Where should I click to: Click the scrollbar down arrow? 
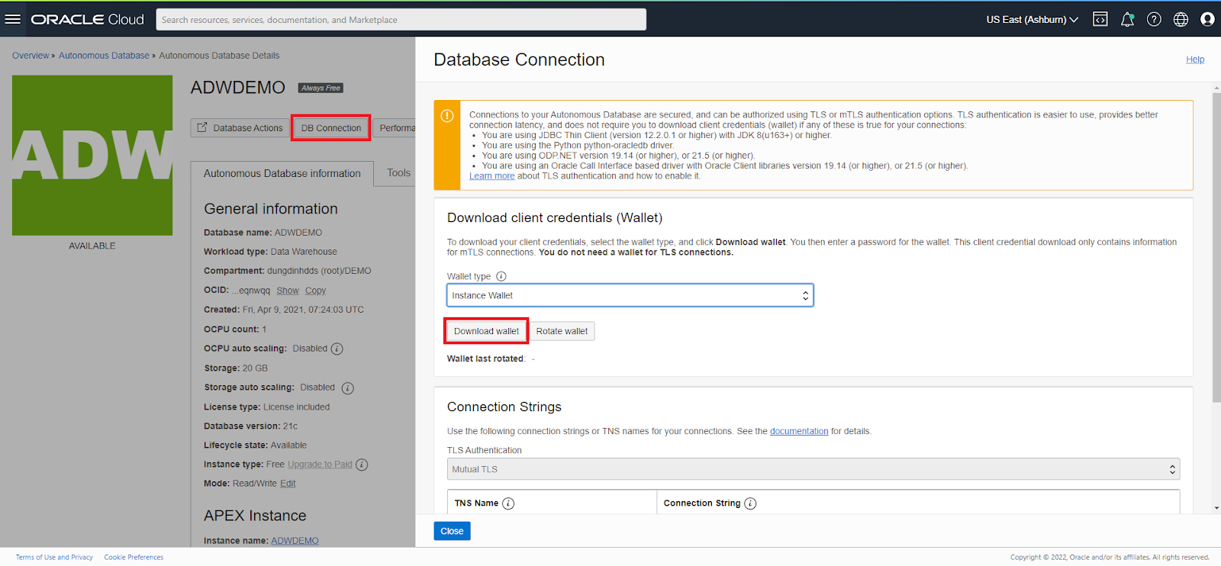1216,508
